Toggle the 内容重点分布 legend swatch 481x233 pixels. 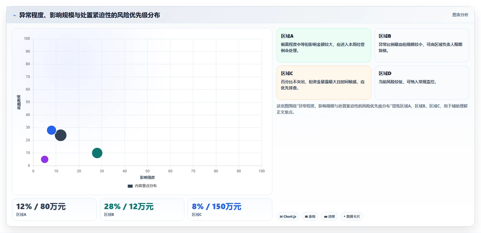tap(130, 186)
